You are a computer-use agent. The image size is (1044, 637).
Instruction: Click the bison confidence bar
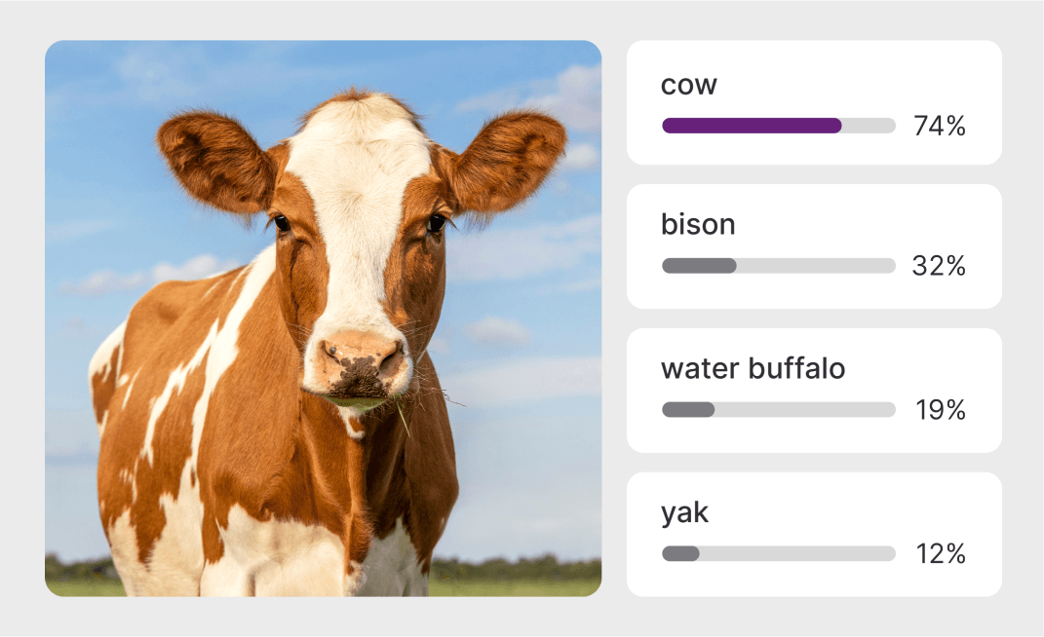pos(699,266)
